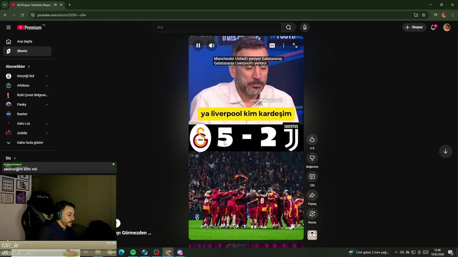The width and height of the screenshot is (458, 257).
Task: Open Zeddie subscription channel
Action: (x=27, y=133)
